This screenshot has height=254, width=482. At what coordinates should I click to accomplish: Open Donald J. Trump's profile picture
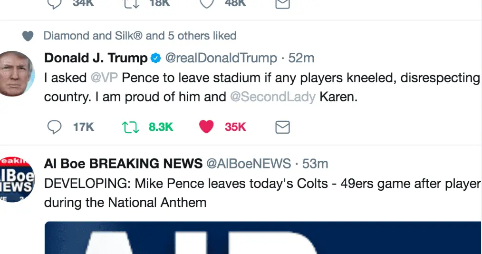point(16,73)
